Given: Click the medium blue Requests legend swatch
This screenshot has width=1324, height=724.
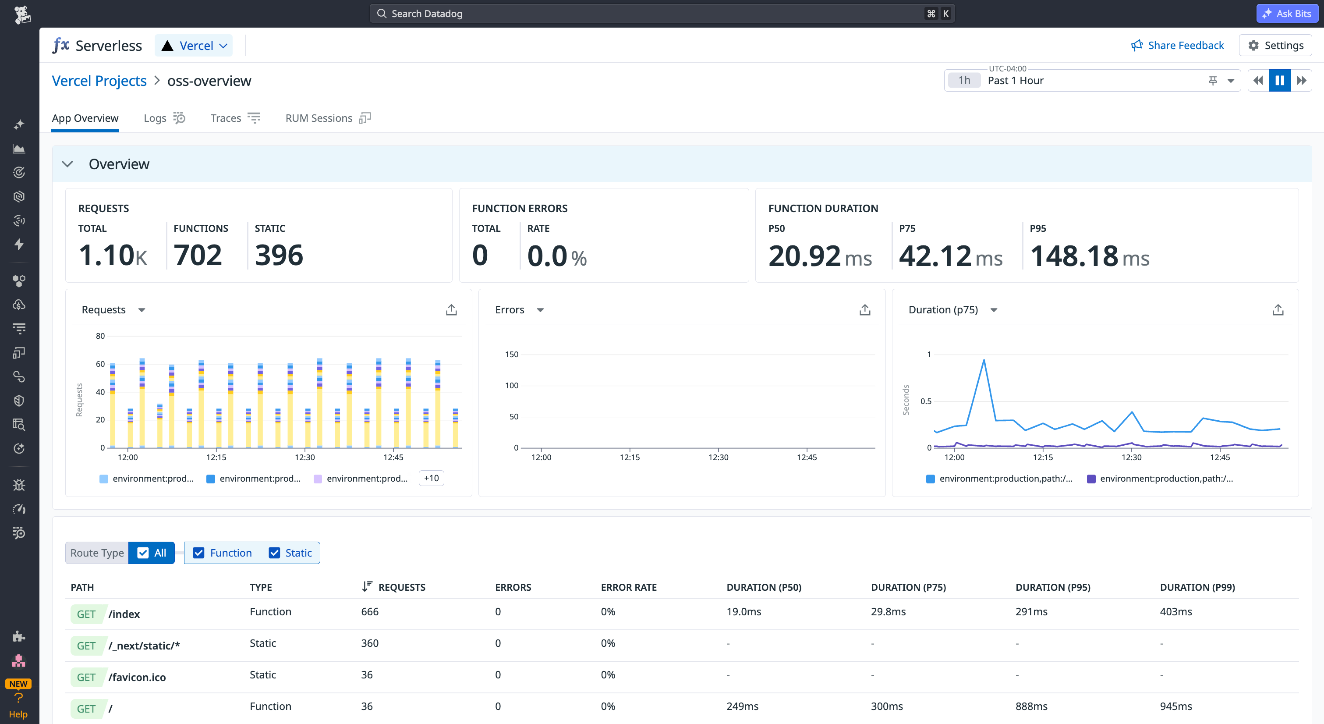Looking at the screenshot, I should pos(211,479).
